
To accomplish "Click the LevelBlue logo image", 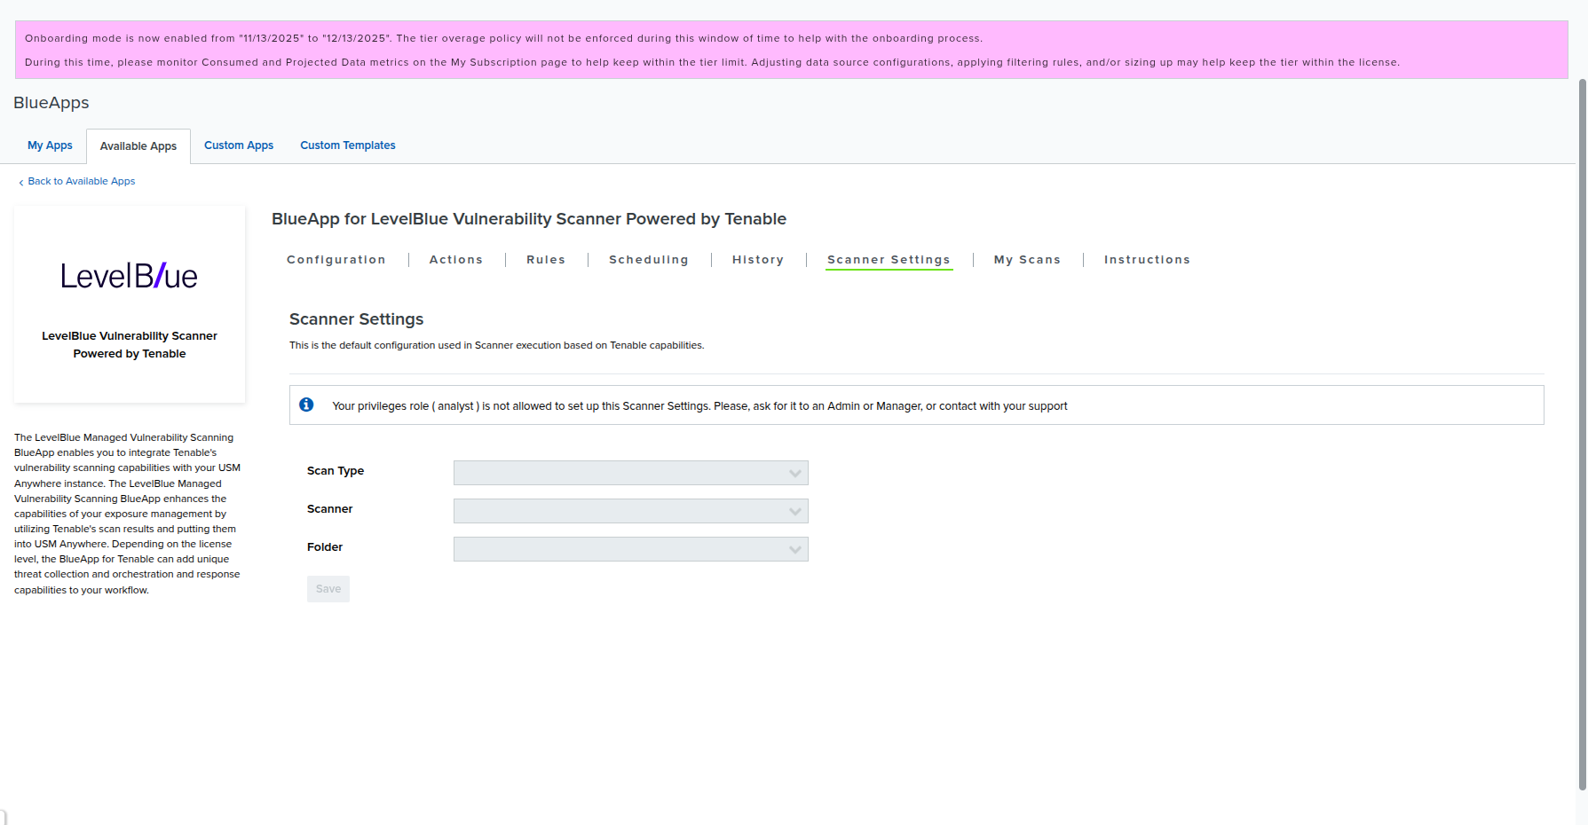I will [130, 276].
